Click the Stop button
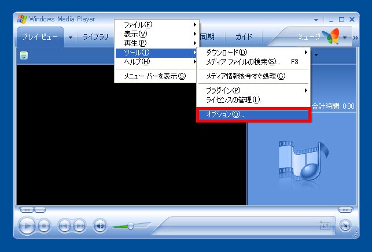This screenshot has height=252, width=372. click(44, 226)
